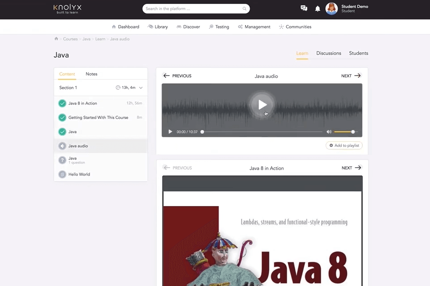Click the Knolyx logo

(x=68, y=8)
